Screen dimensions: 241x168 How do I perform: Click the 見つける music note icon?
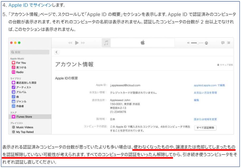[13, 67]
